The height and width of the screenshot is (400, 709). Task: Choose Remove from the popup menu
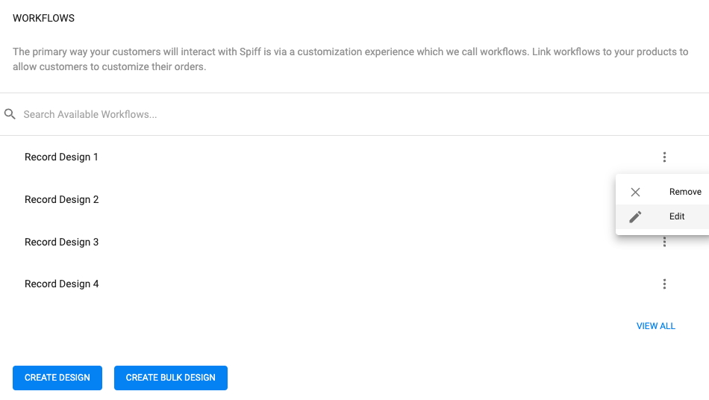(663, 192)
